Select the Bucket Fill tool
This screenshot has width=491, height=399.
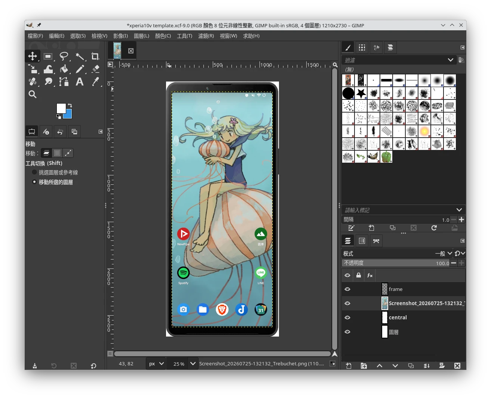64,69
